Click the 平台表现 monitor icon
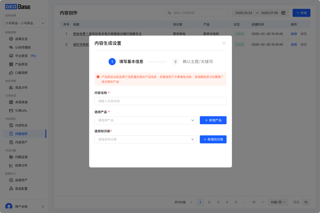The height and width of the screenshot is (213, 320). 11,56
